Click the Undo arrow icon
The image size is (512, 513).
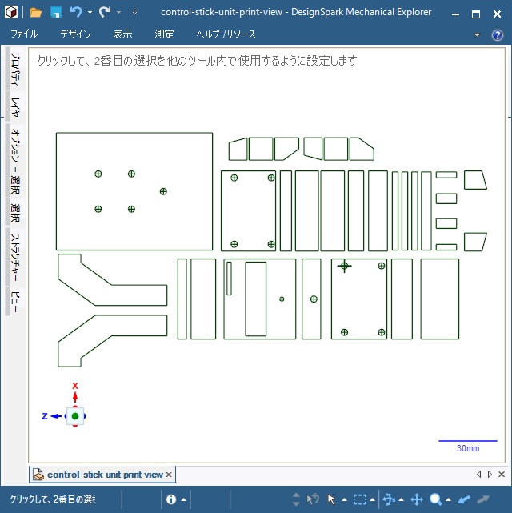(x=75, y=12)
